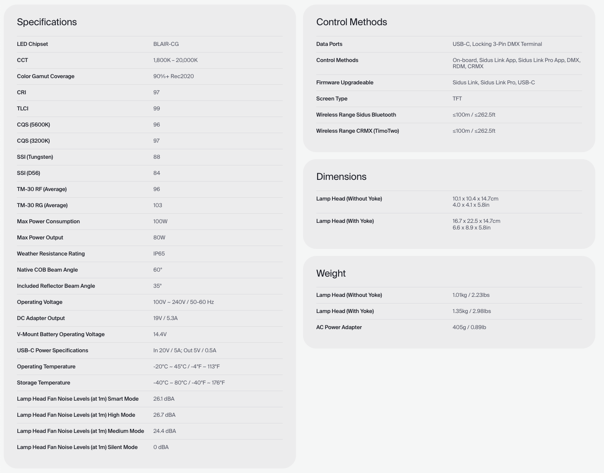Click the Color Gamut Coverage label

(46, 76)
